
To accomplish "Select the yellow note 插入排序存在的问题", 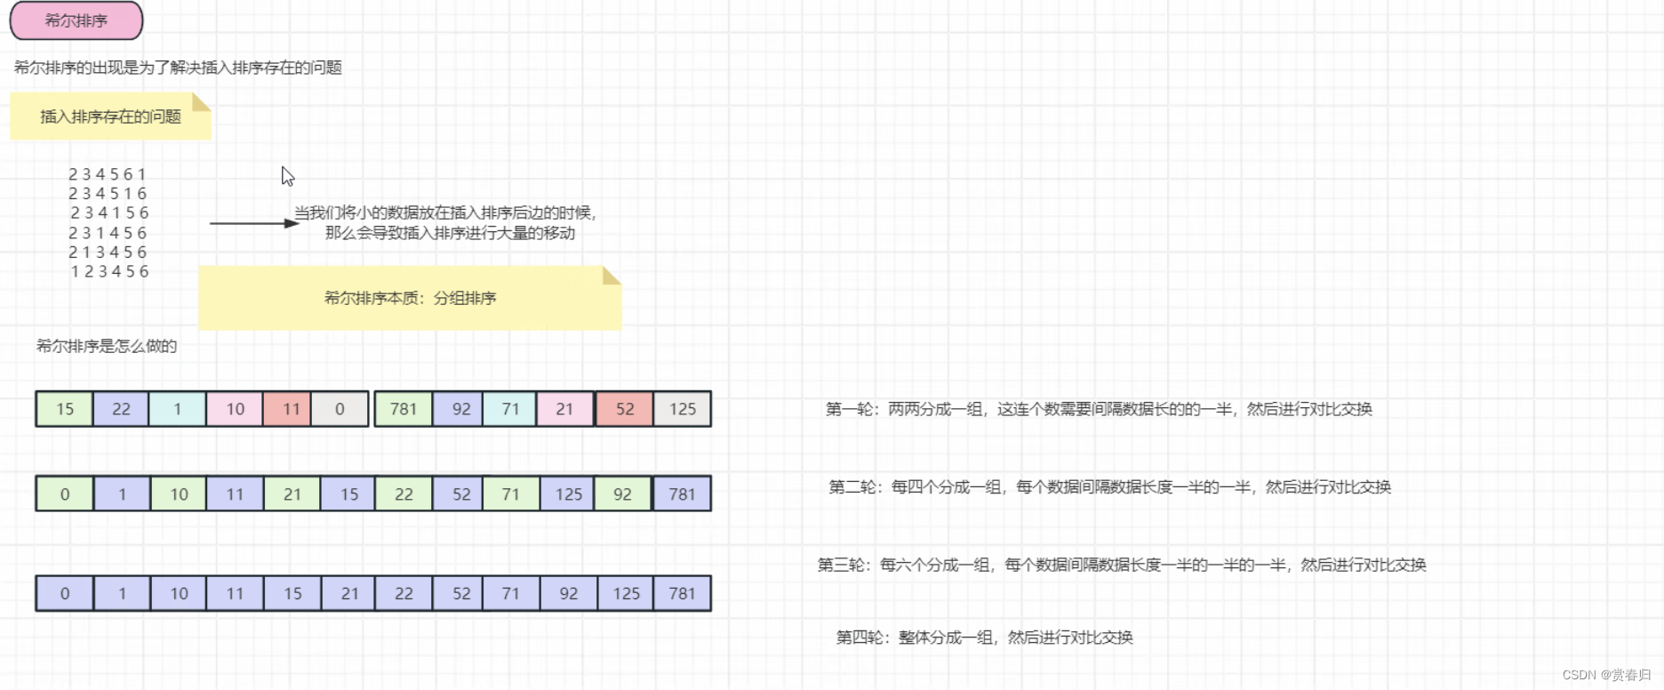I will coord(110,116).
